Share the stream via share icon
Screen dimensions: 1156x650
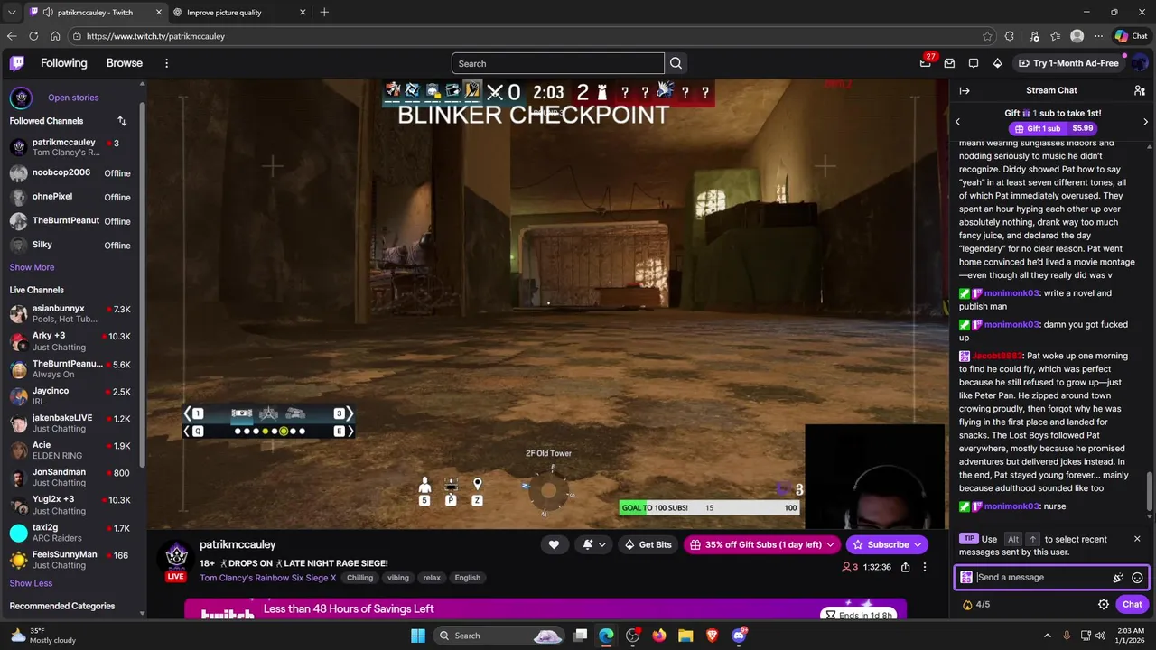[x=905, y=567]
